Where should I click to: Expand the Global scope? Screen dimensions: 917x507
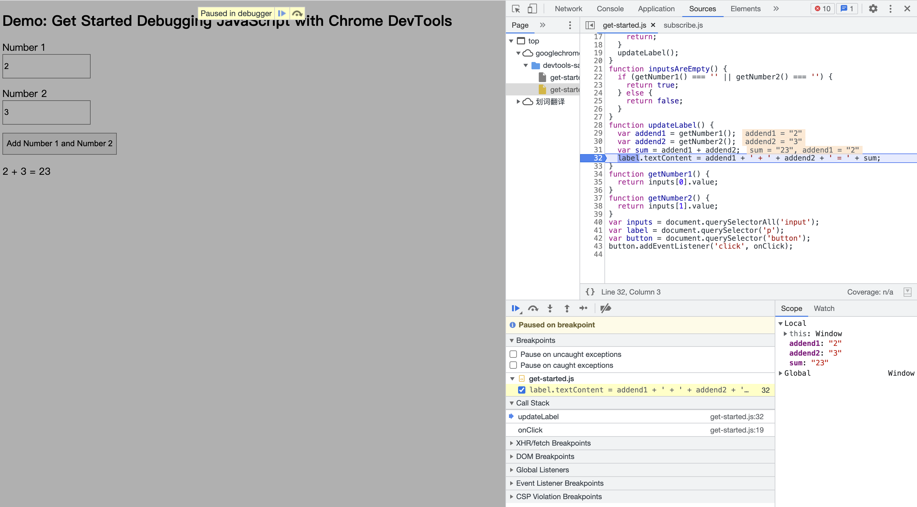(x=780, y=373)
